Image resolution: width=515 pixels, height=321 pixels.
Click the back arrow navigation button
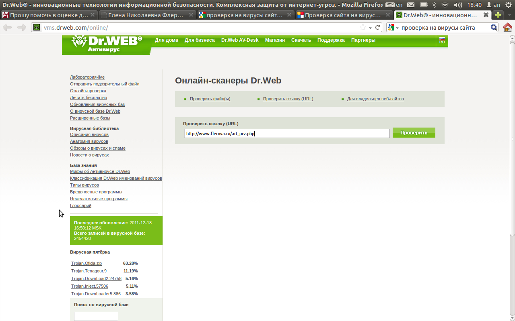pos(8,28)
